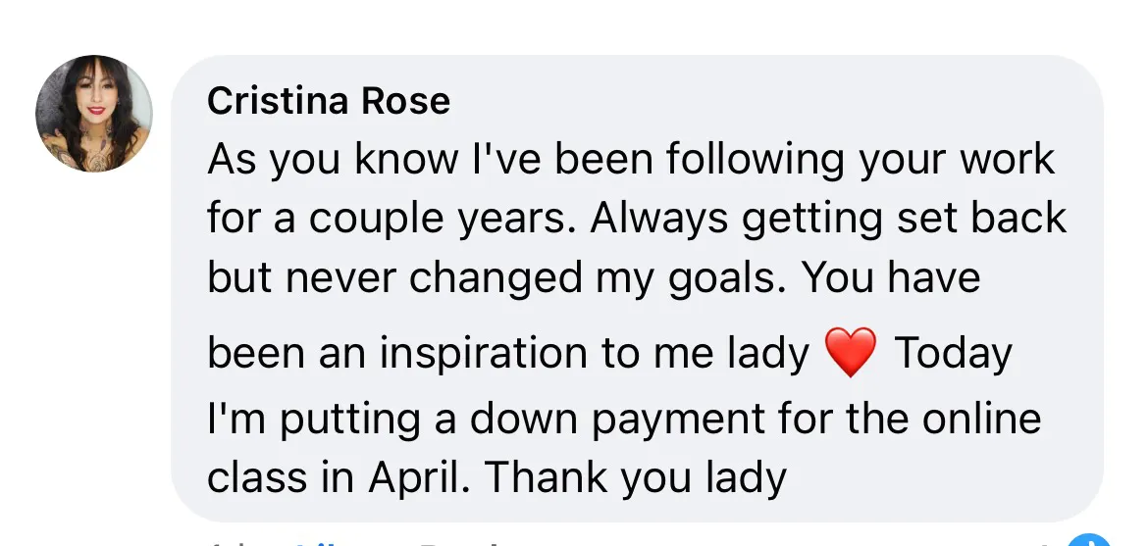Click the word "inspiration" in the comment

click(484, 354)
